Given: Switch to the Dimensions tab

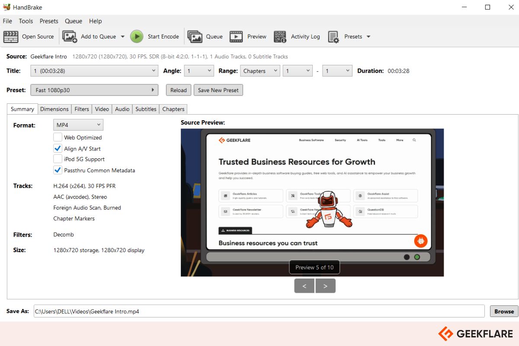Looking at the screenshot, I should pyautogui.click(x=54, y=109).
